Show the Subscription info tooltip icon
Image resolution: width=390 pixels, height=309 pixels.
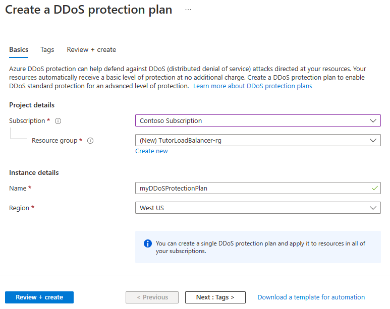coord(58,121)
